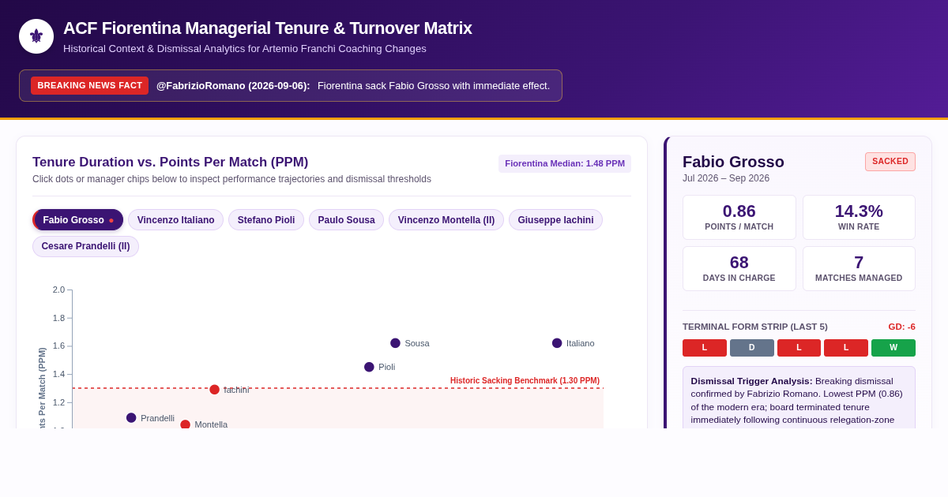
Task: Select the Giuseppe Iachini manager chip
Action: [x=555, y=220]
